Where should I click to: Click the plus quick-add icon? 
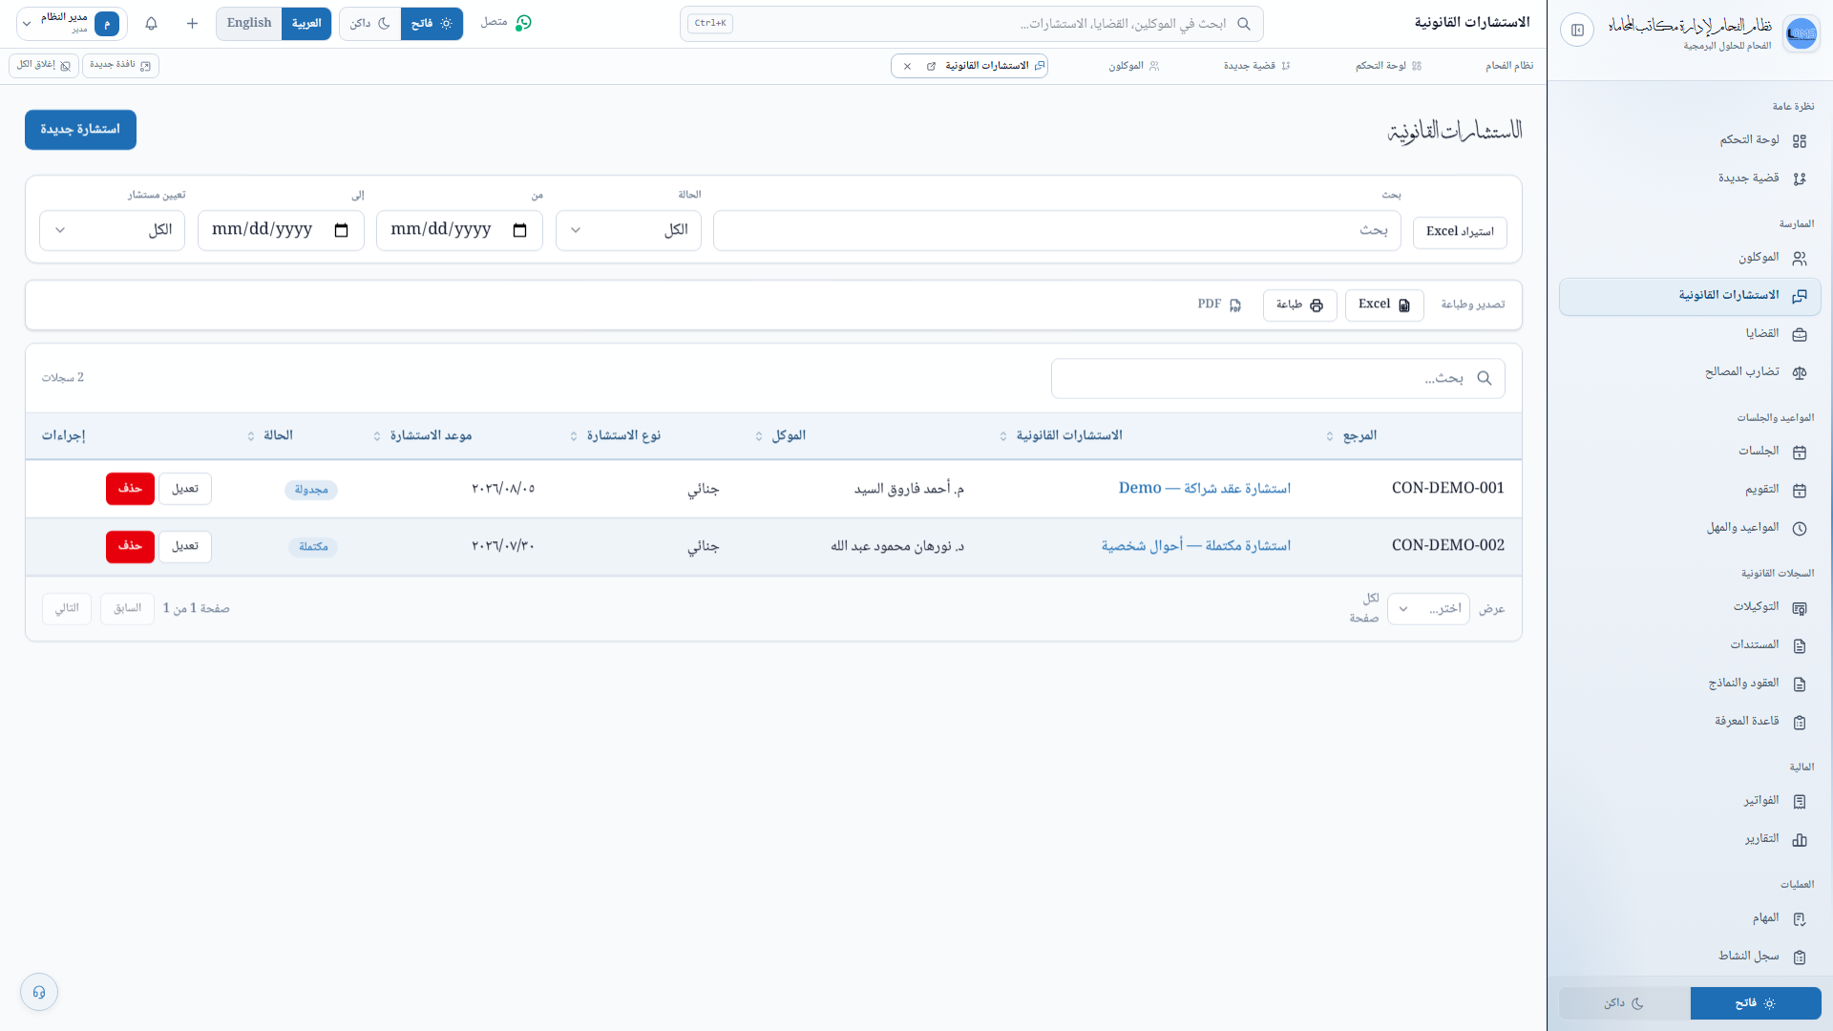pyautogui.click(x=192, y=24)
